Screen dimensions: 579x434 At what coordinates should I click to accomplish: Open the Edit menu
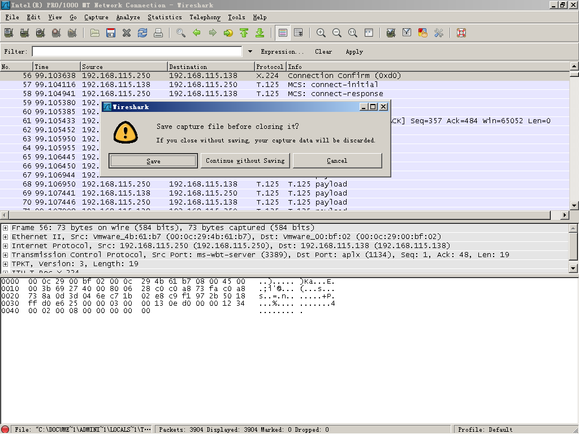(x=33, y=18)
